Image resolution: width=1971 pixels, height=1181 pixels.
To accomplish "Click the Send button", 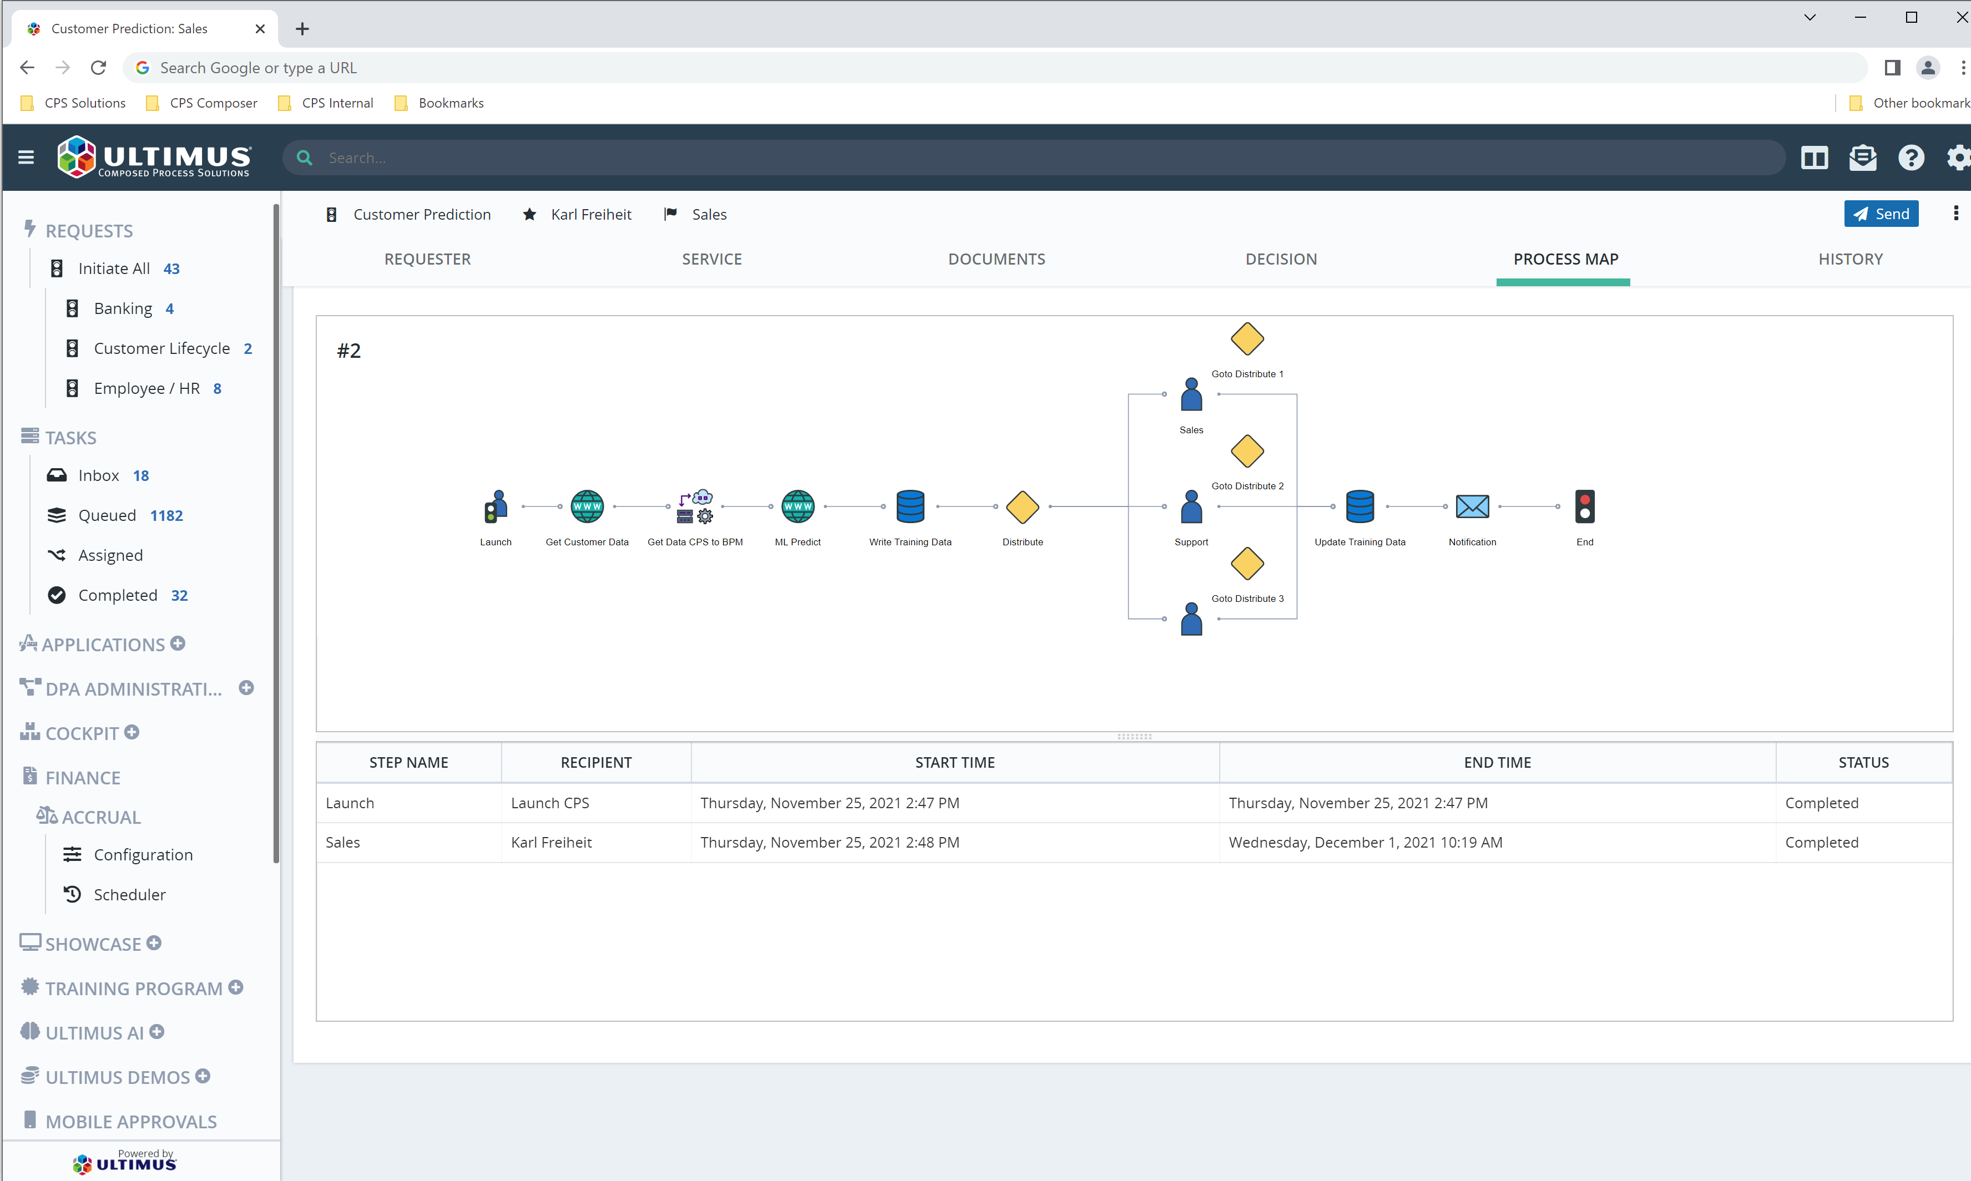I will [x=1881, y=213].
